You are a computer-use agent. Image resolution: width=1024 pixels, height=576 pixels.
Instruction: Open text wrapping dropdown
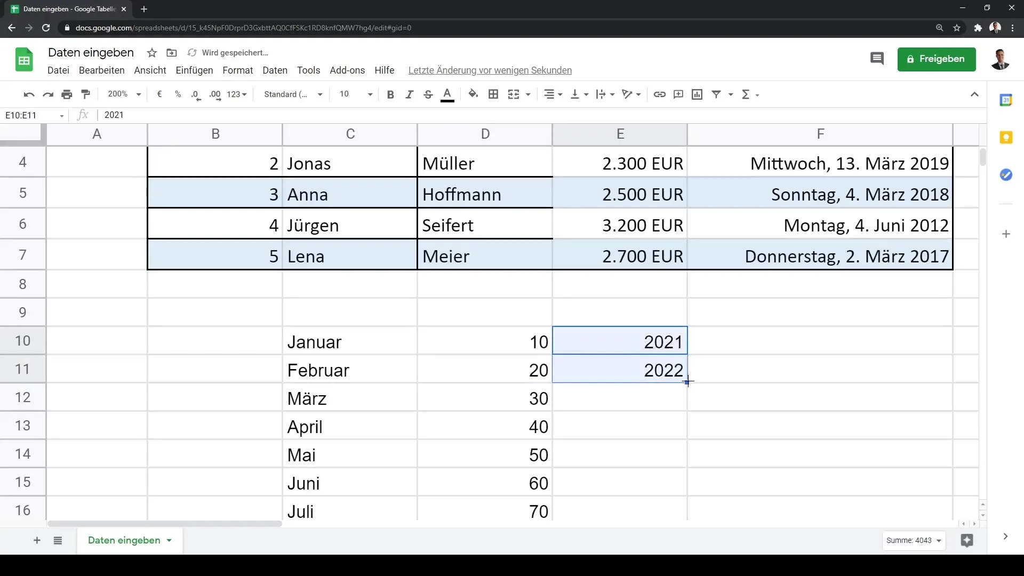[x=605, y=94]
